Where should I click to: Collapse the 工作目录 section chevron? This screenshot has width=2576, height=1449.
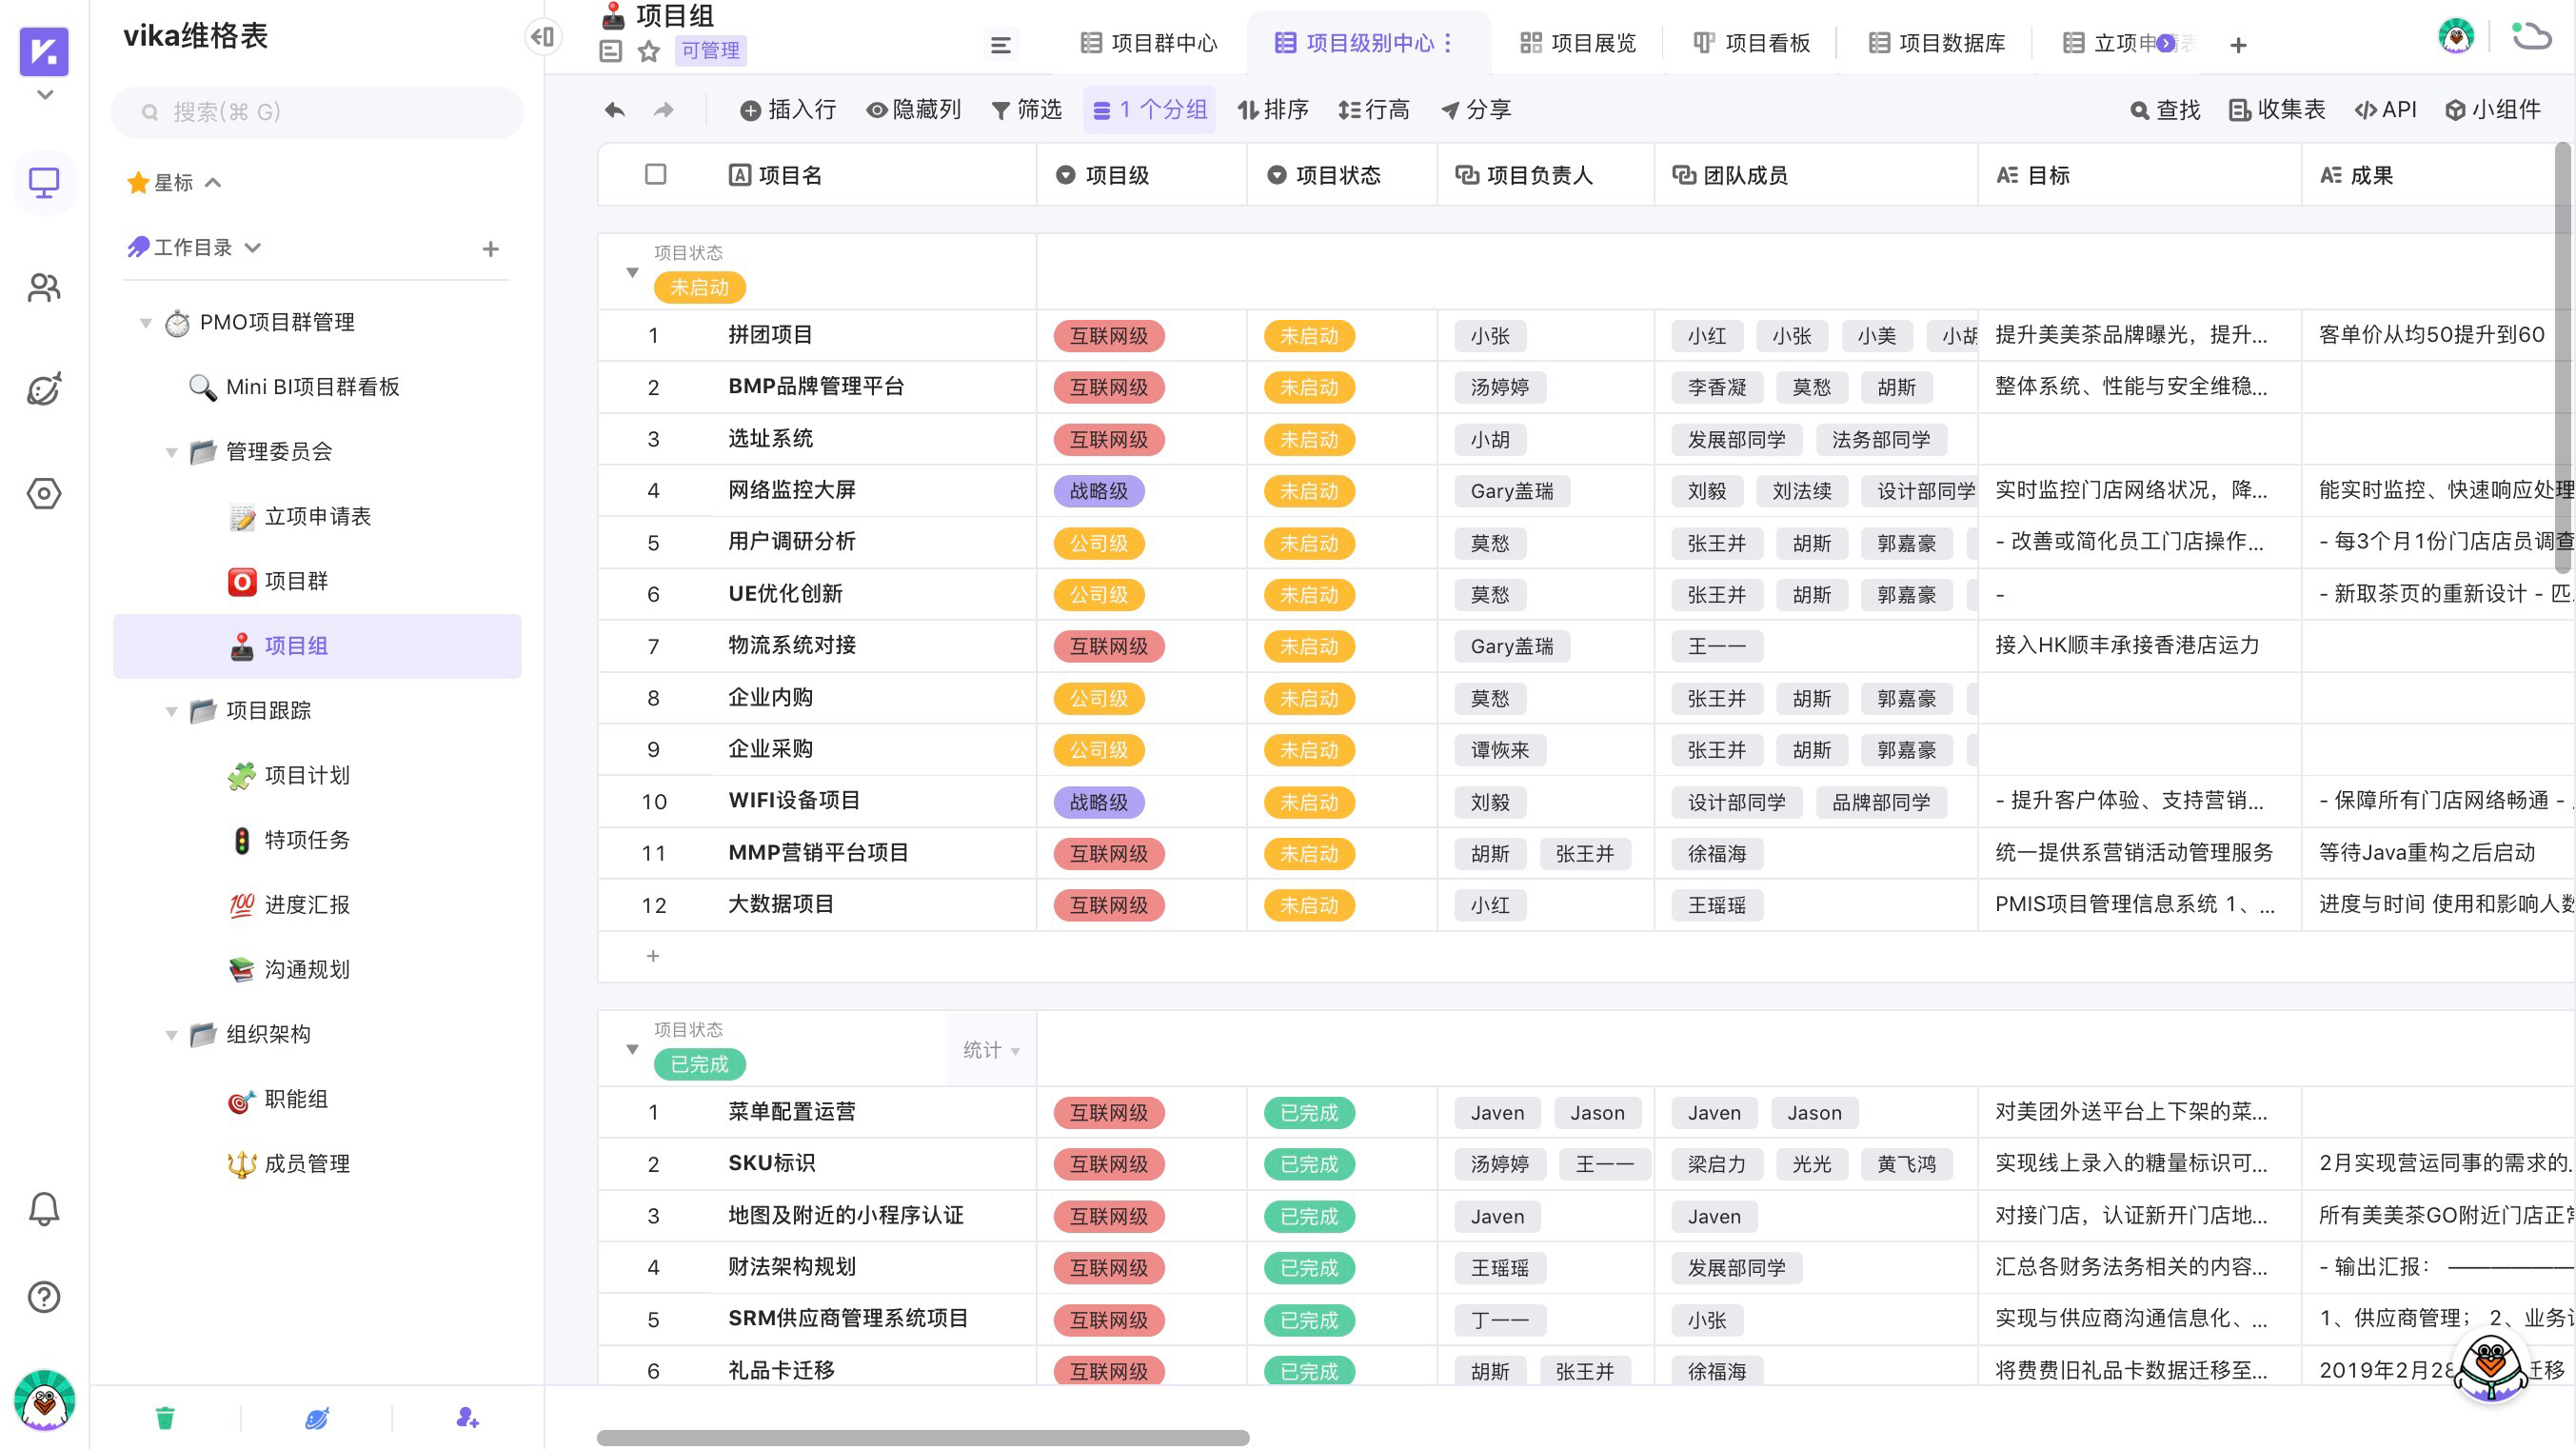(x=253, y=247)
